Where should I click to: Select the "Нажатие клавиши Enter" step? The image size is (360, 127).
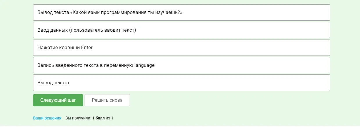click(x=182, y=48)
